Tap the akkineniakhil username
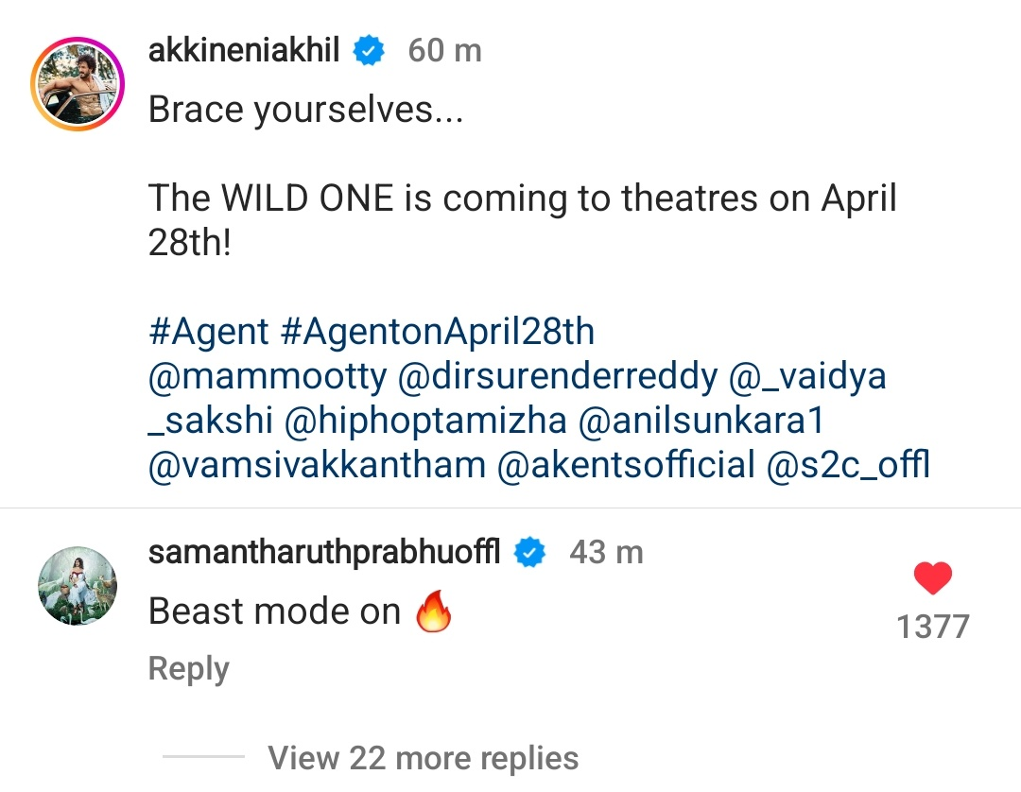 [x=244, y=50]
